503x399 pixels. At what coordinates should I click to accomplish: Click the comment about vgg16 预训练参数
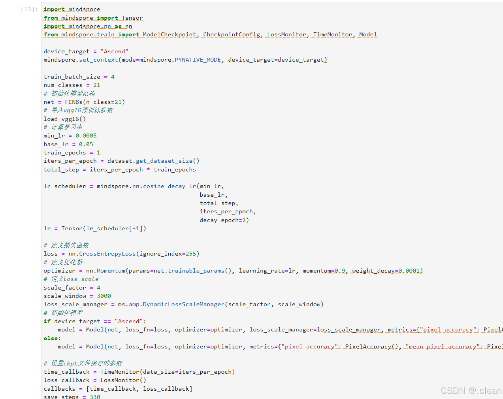pos(78,110)
